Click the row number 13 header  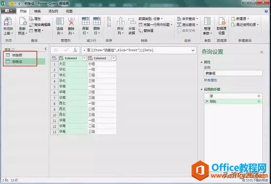point(55,132)
